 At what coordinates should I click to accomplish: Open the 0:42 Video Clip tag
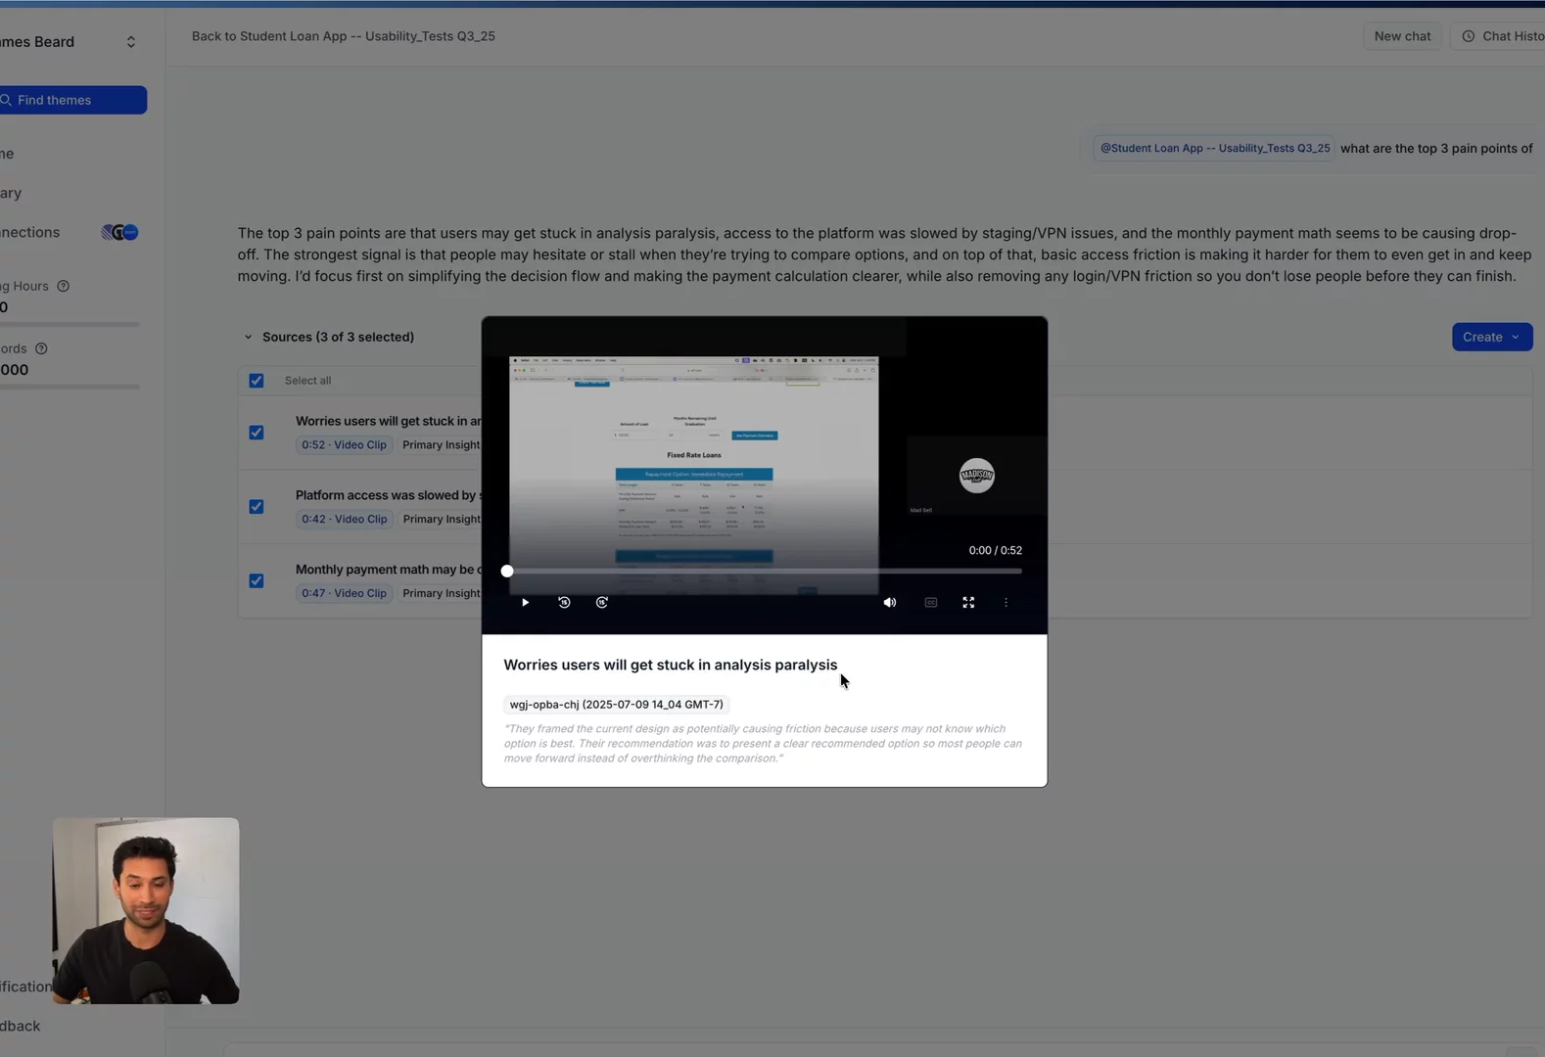(x=344, y=520)
